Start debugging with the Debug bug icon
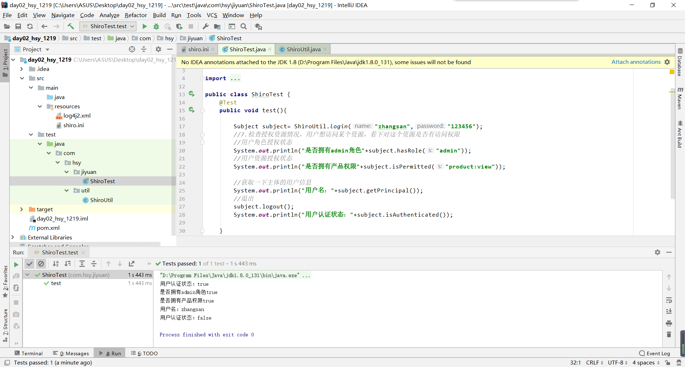This screenshot has width=685, height=367. 156,26
